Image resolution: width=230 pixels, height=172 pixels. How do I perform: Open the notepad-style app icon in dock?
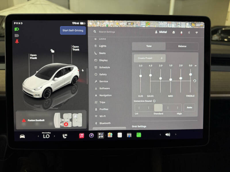(x=120, y=135)
